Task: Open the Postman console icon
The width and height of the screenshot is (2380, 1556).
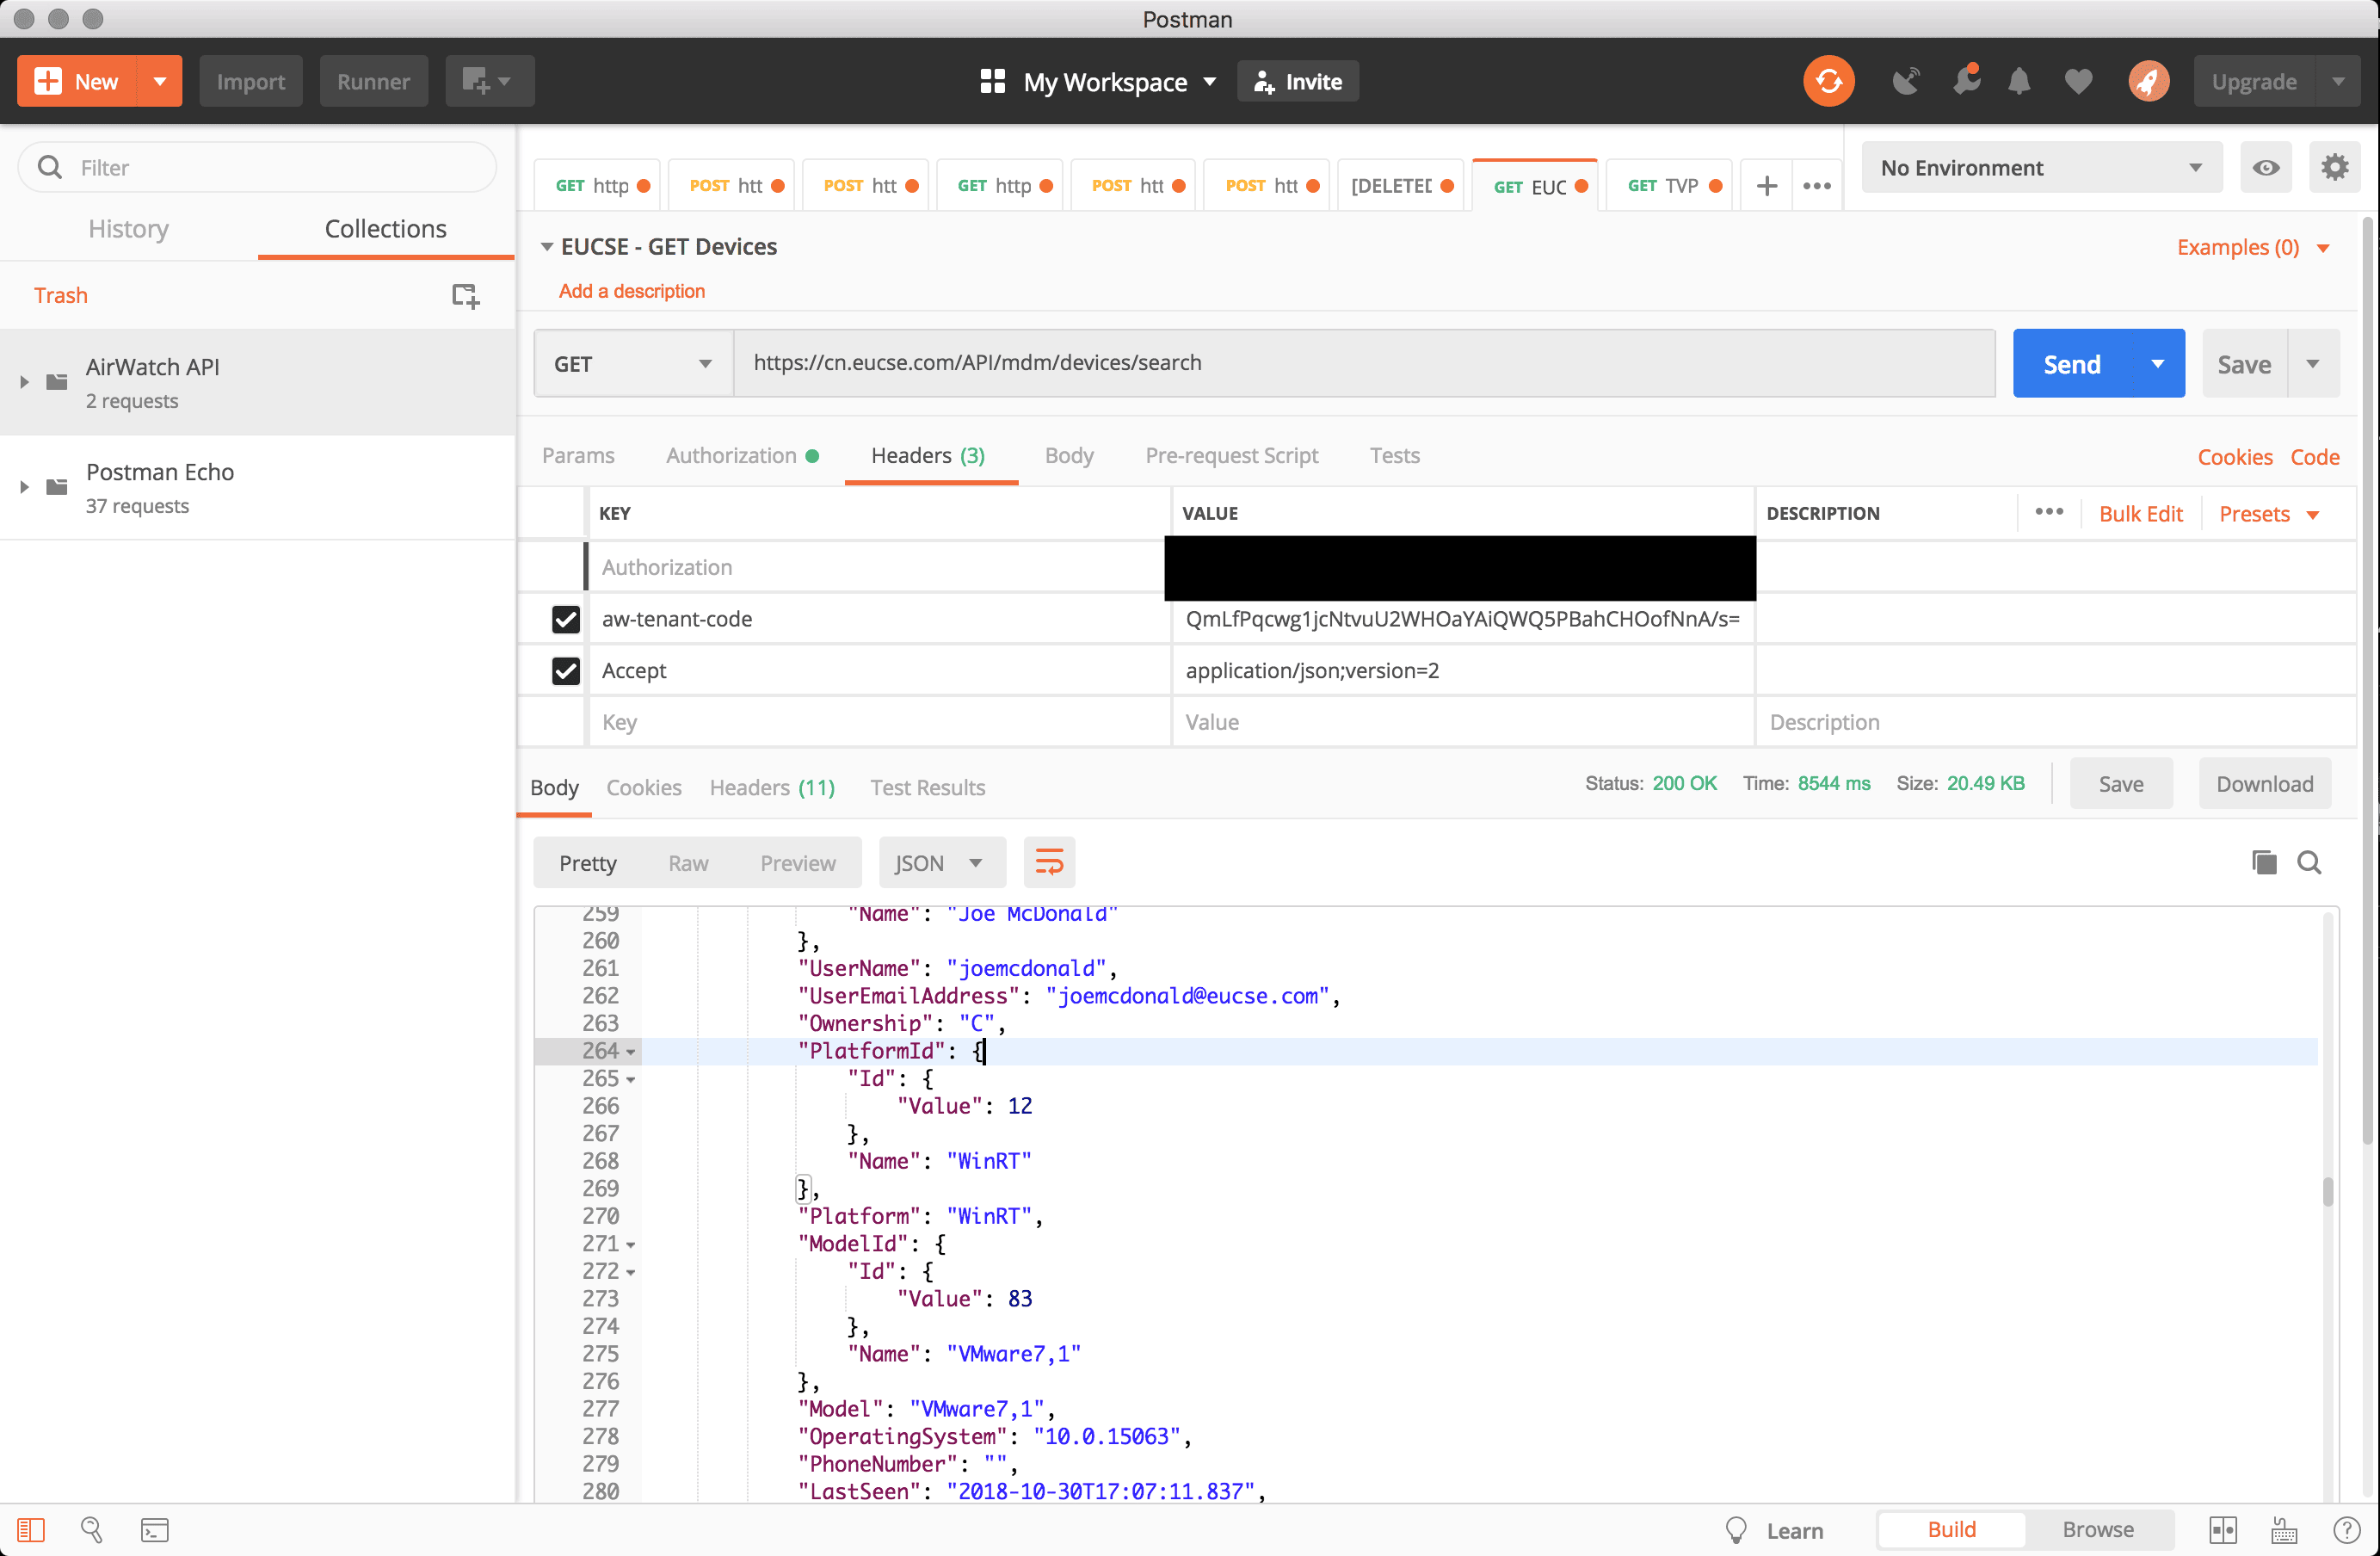Action: [x=155, y=1530]
